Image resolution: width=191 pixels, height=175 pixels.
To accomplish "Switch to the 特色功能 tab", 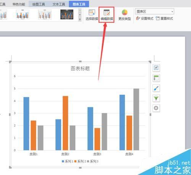I will point(19,4).
